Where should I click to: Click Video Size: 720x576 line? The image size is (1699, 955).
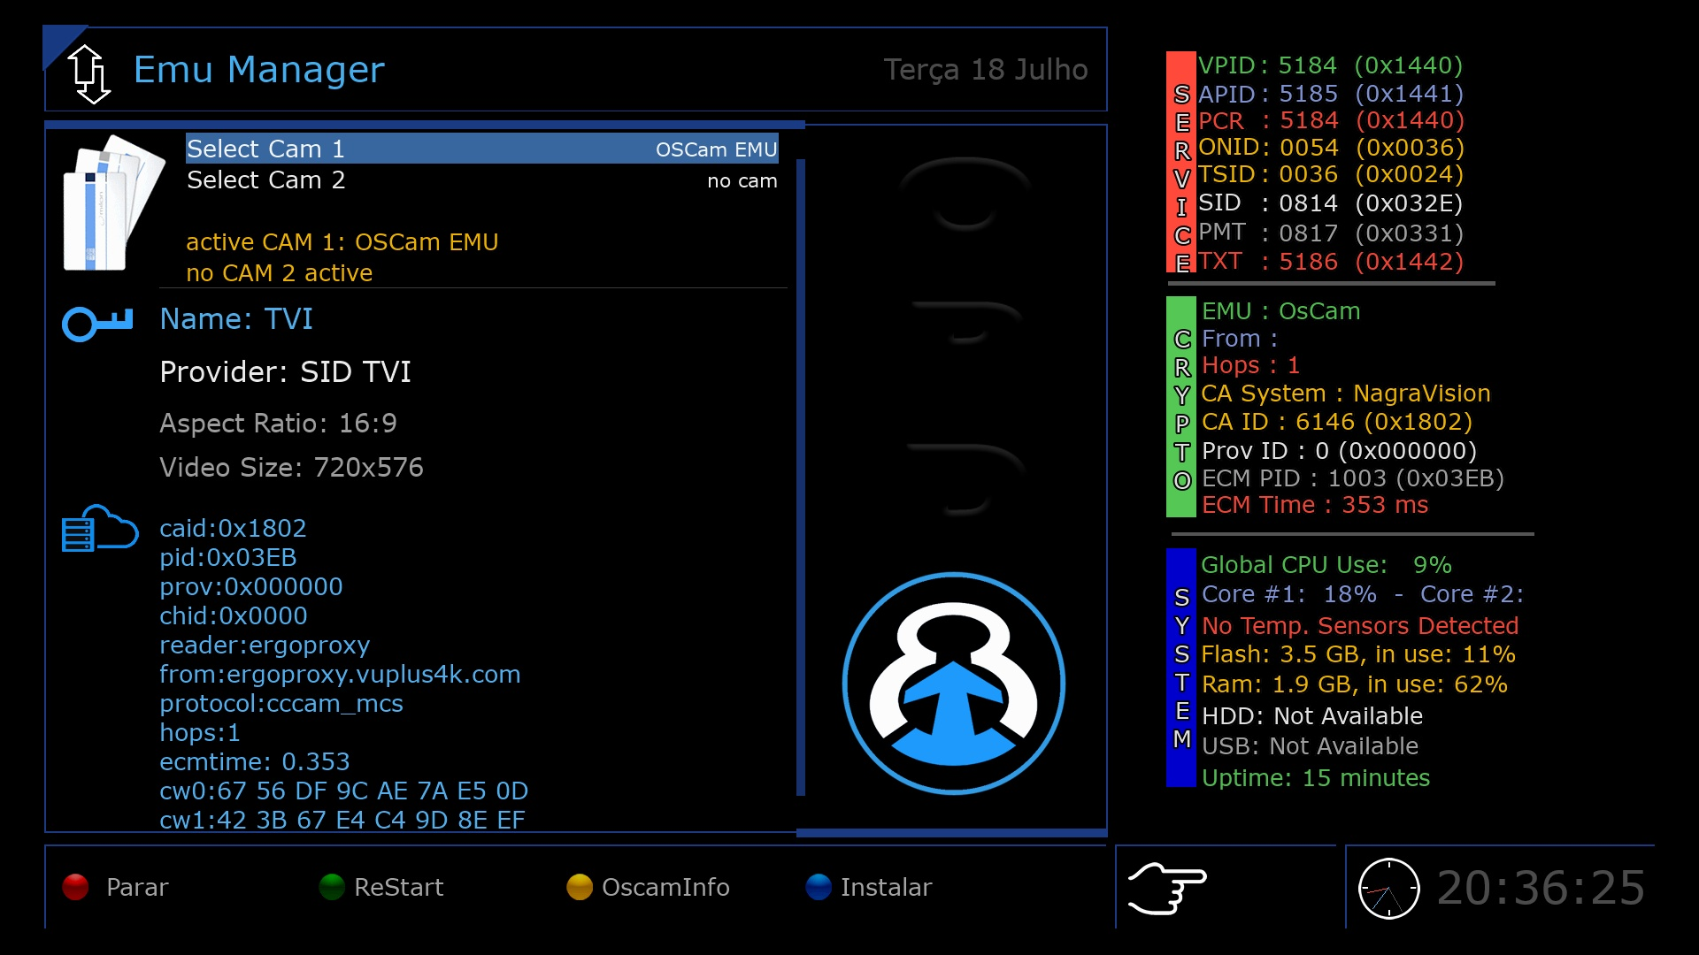click(x=291, y=468)
